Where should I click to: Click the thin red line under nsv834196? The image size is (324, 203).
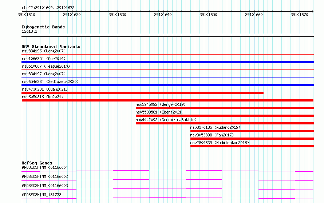[x=167, y=55]
